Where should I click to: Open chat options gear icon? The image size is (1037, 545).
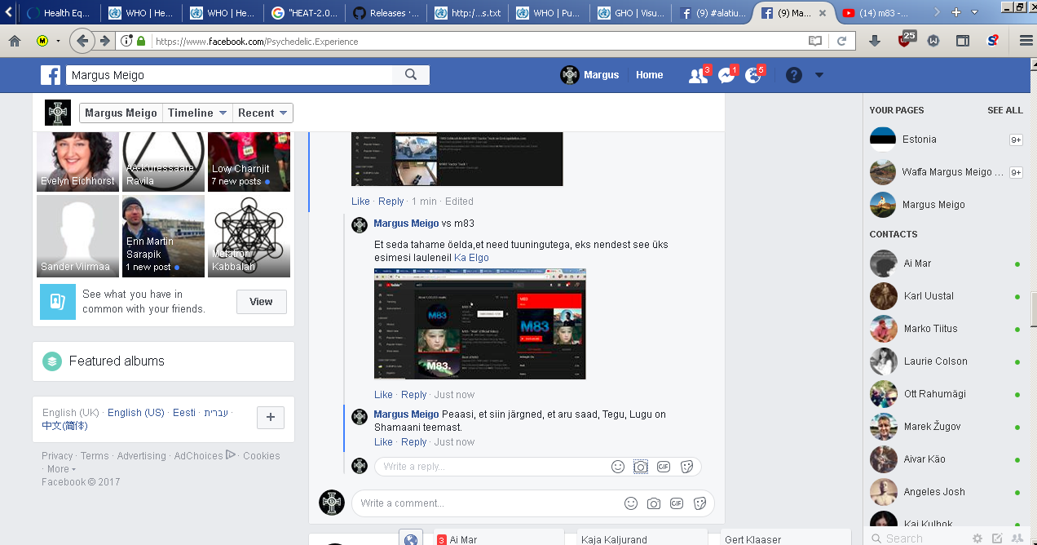(x=977, y=538)
